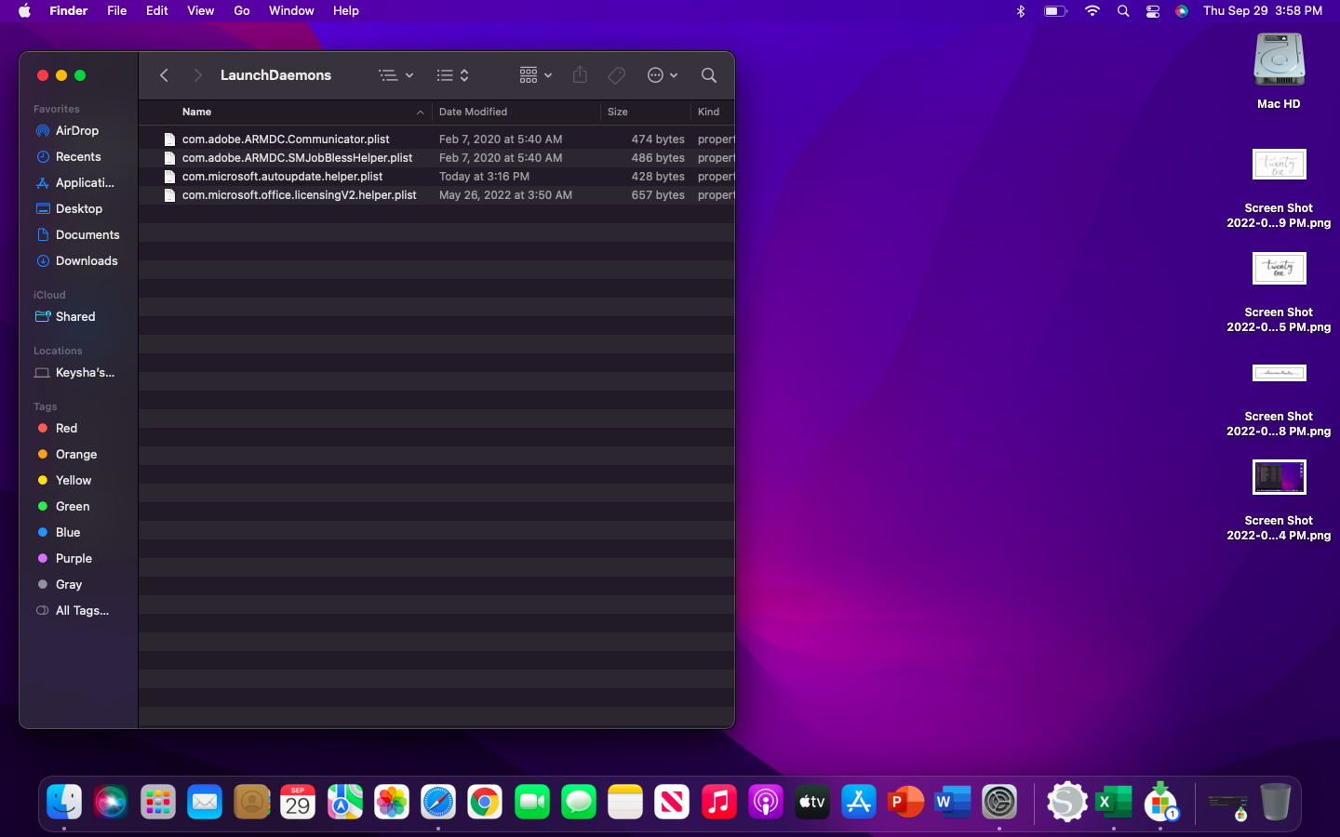Select the Downloads folder in sidebar
This screenshot has height=837, width=1340.
[87, 261]
